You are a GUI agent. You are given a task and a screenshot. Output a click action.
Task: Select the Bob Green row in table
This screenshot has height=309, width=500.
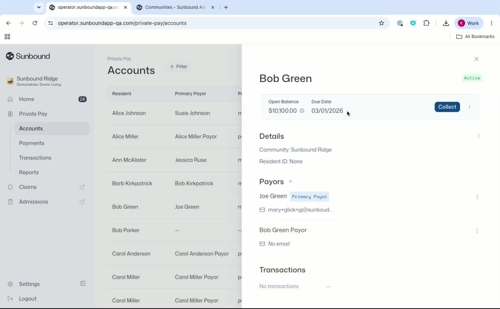(175, 207)
